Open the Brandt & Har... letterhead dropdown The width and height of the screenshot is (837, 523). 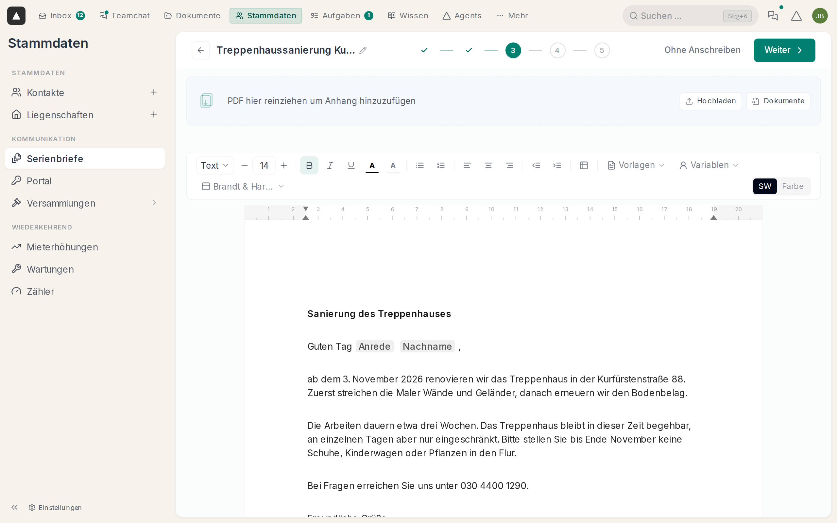243,186
